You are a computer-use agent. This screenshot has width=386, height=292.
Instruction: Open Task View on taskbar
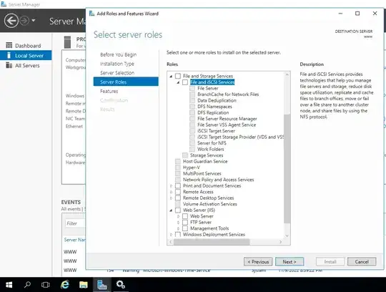46,285
